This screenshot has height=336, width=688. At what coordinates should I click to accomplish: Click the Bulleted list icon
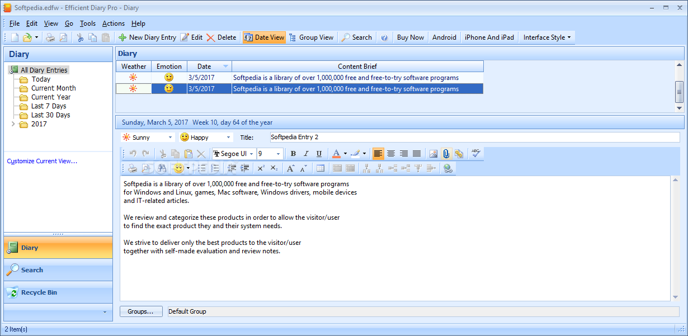(x=202, y=168)
